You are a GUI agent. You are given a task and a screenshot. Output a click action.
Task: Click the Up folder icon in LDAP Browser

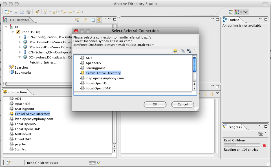point(77,20)
